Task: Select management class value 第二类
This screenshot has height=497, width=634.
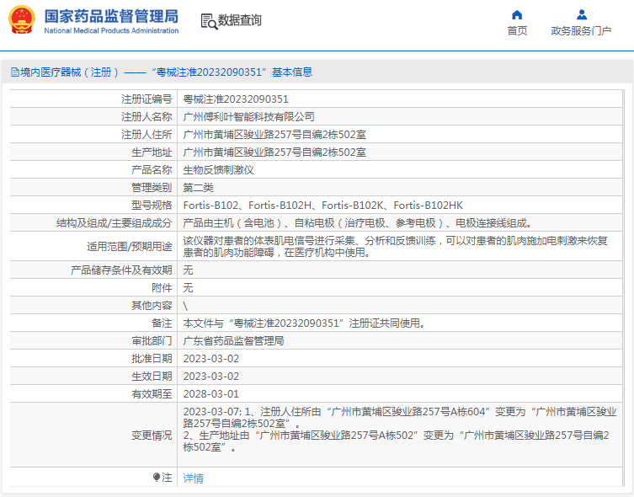Action: click(198, 188)
